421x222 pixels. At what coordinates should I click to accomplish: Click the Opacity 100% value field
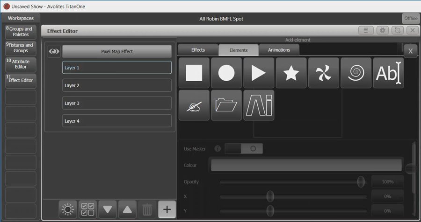(387, 182)
